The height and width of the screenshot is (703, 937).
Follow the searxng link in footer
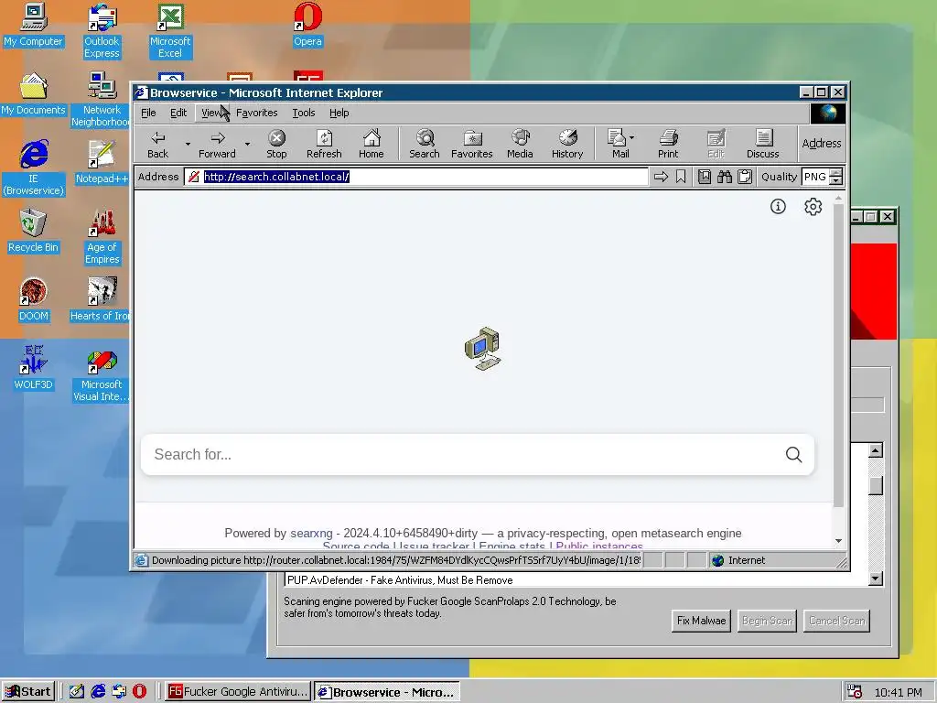coord(311,534)
